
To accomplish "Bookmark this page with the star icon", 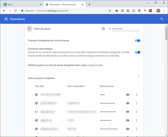I will coord(110,11).
